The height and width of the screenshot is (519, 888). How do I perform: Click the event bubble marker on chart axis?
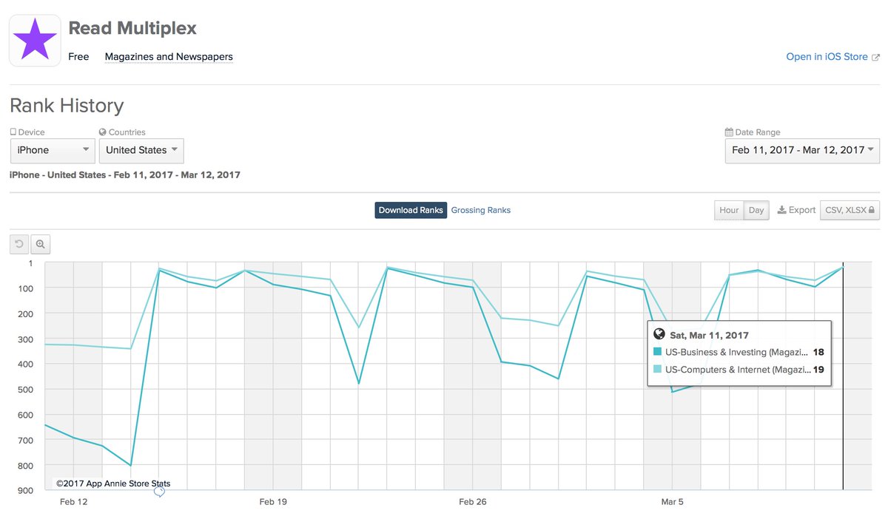[x=158, y=492]
